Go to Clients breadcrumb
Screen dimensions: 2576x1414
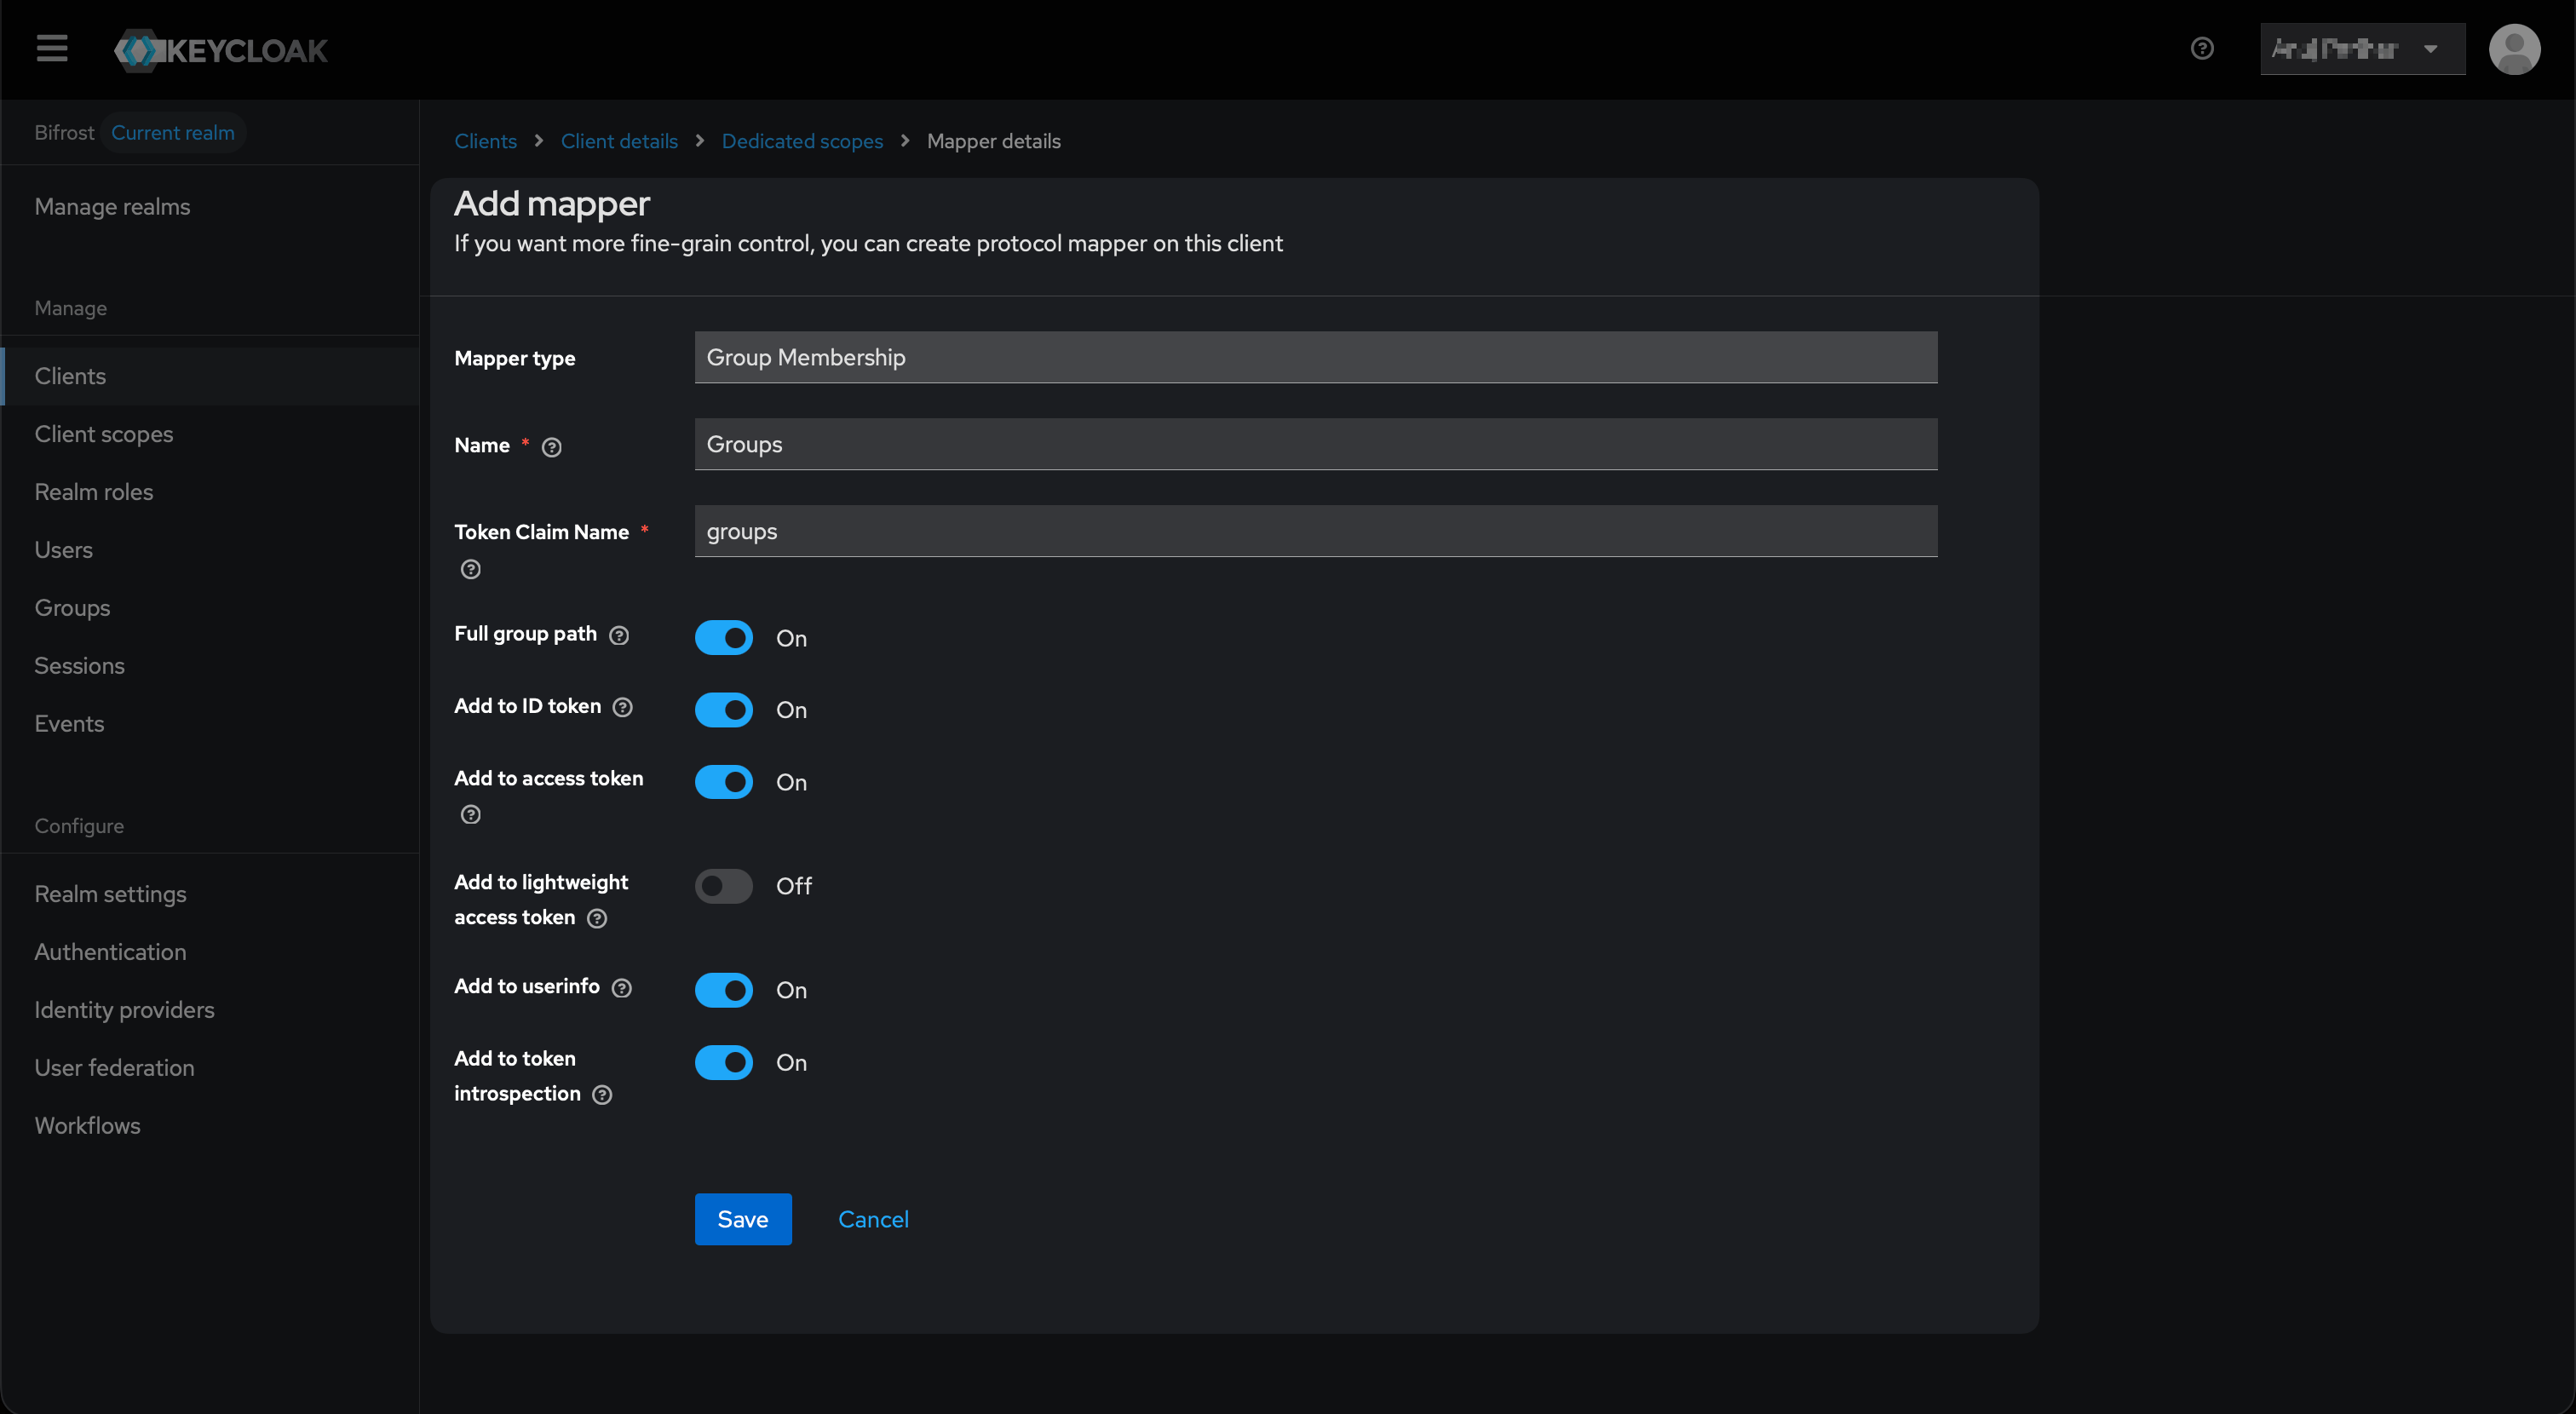coord(485,141)
